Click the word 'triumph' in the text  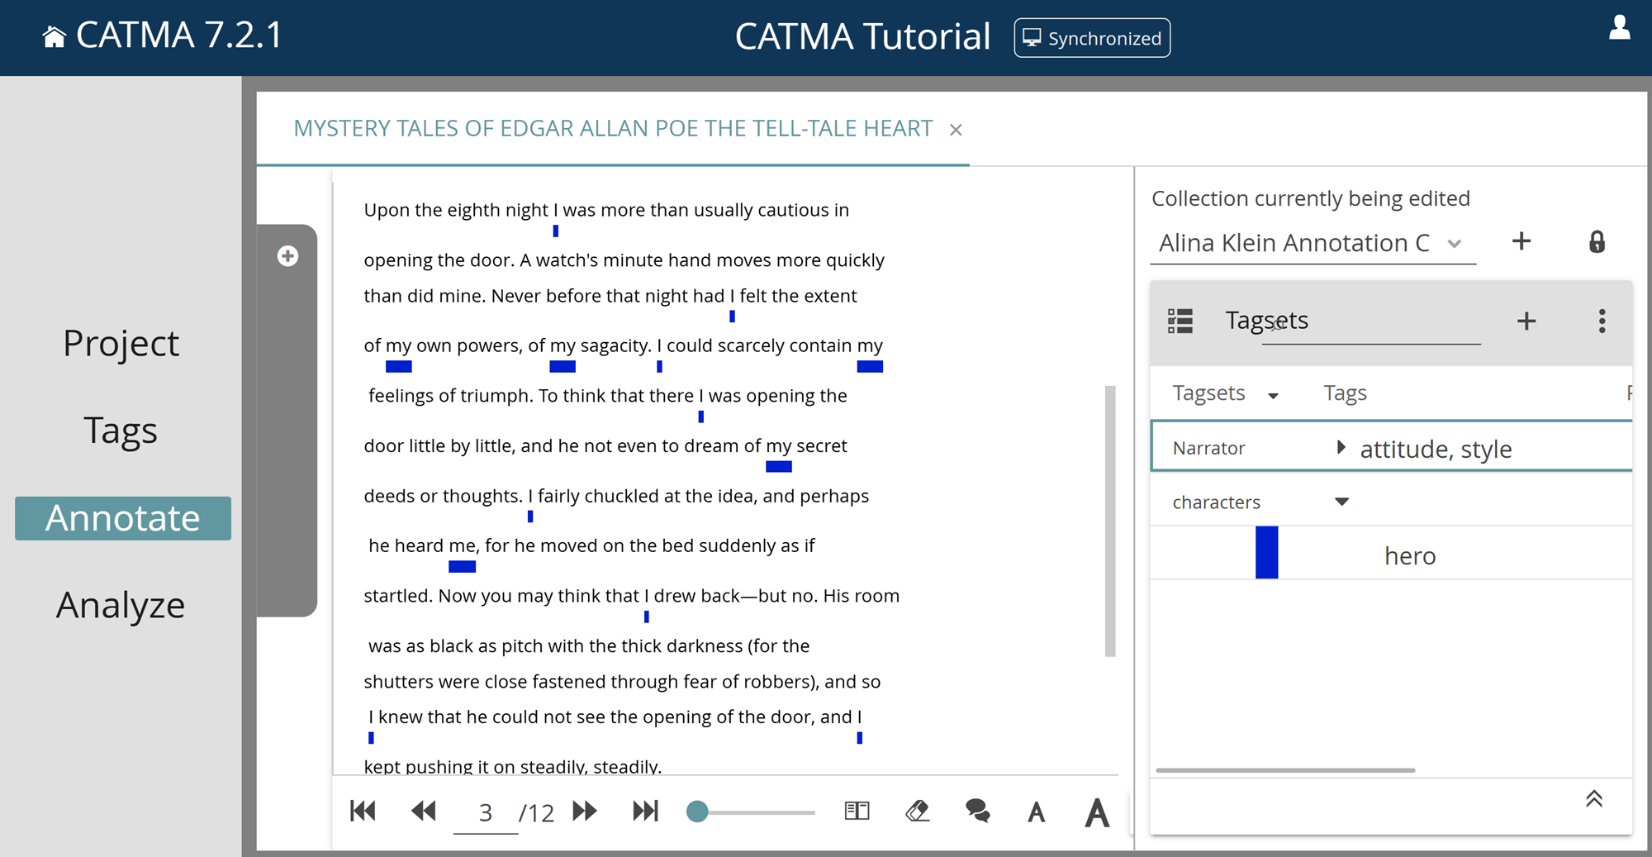pyautogui.click(x=493, y=396)
